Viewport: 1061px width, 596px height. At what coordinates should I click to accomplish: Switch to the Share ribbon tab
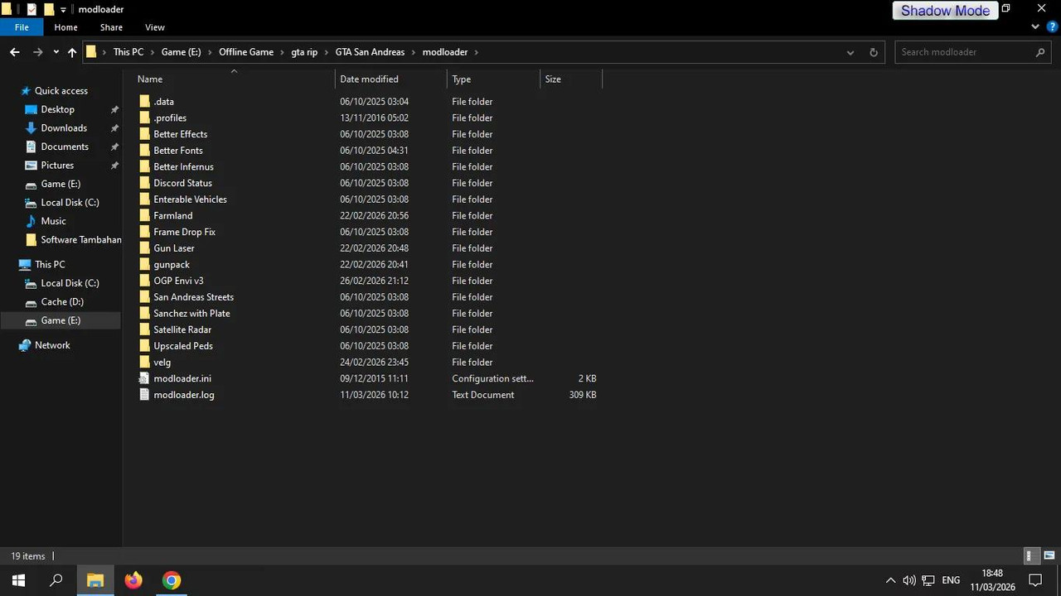111,27
